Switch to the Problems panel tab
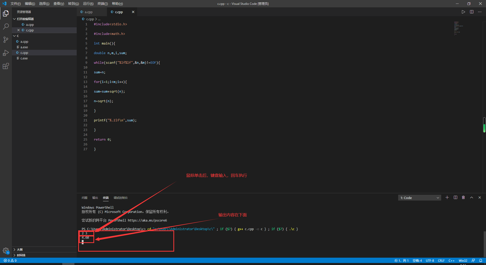 pyautogui.click(x=85, y=198)
